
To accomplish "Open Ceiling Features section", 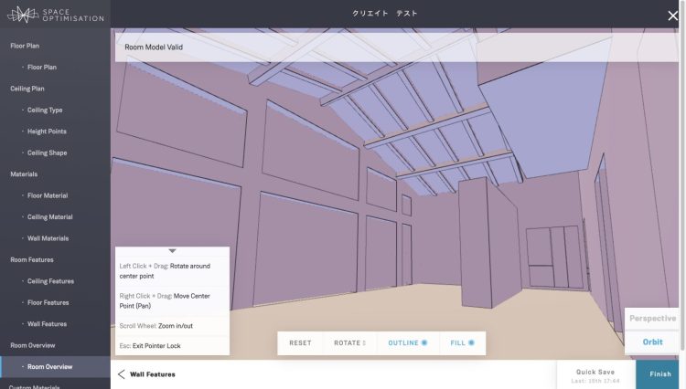I will pos(50,281).
